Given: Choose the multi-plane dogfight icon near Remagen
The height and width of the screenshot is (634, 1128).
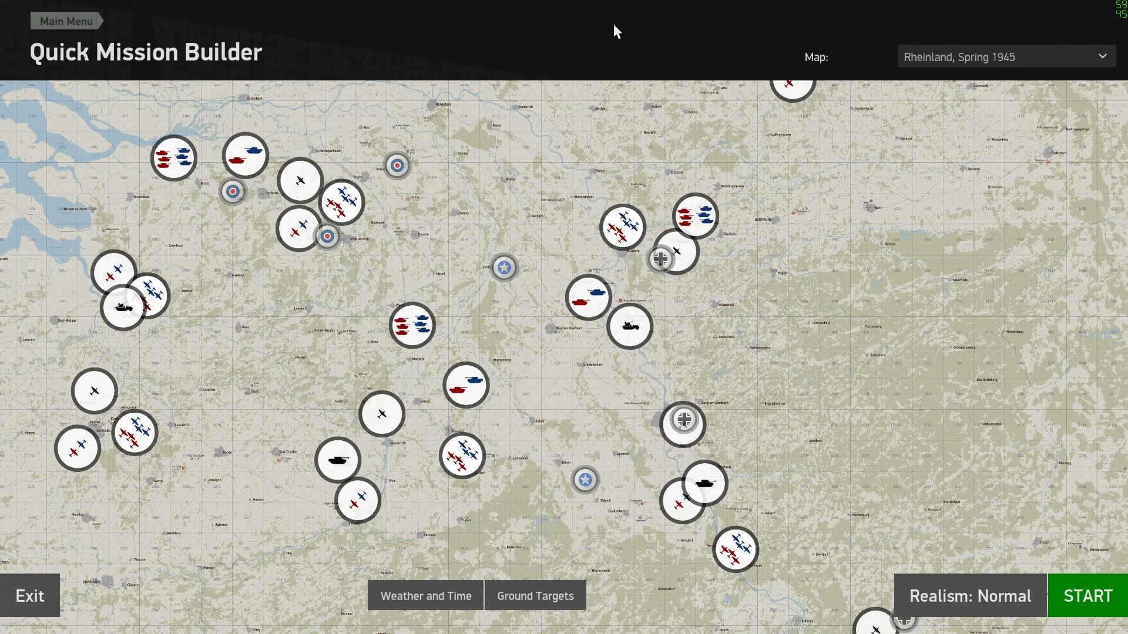Looking at the screenshot, I should click(736, 550).
